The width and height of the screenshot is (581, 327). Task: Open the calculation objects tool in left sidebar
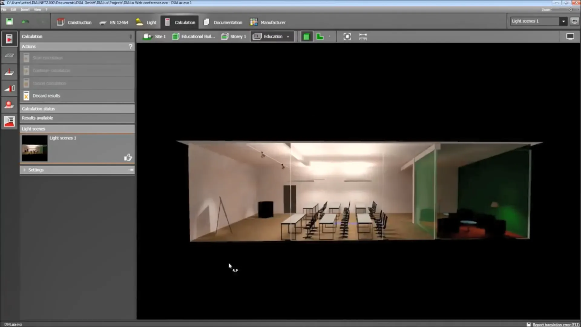coord(9,121)
